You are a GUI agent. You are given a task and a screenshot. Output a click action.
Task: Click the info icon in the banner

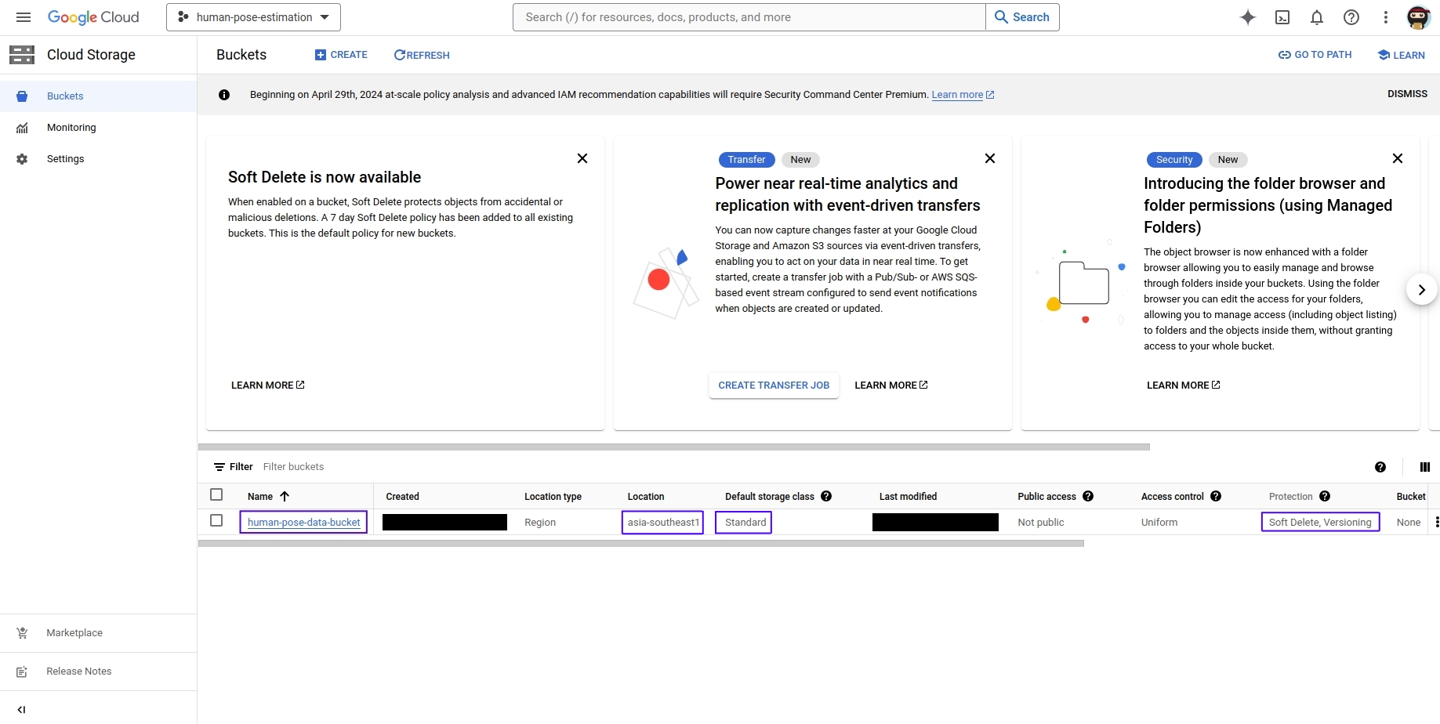point(224,95)
